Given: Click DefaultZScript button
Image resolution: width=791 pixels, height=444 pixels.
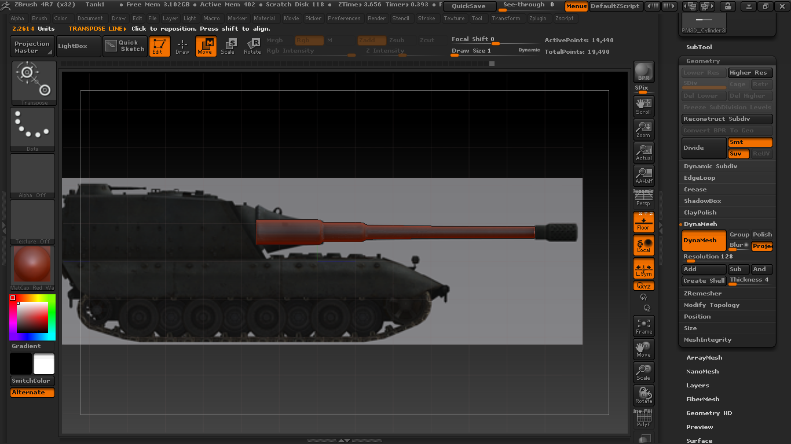Looking at the screenshot, I should coord(615,6).
